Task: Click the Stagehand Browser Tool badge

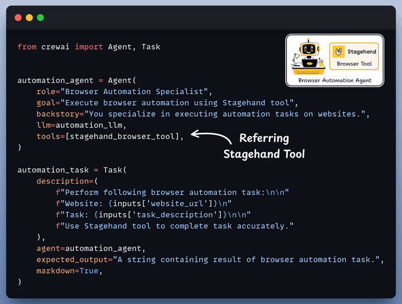Action: click(354, 56)
